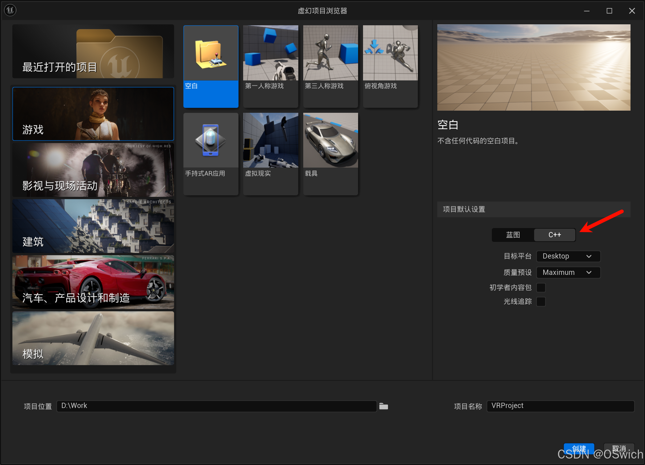Screen dimensions: 645x465
Task: Enable the starter content checkbox
Action: 541,288
